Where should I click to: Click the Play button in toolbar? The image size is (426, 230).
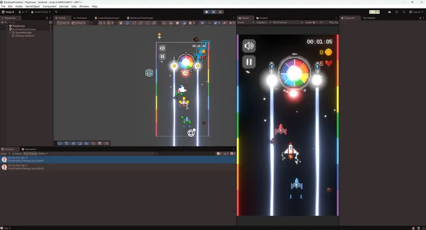[x=207, y=12]
